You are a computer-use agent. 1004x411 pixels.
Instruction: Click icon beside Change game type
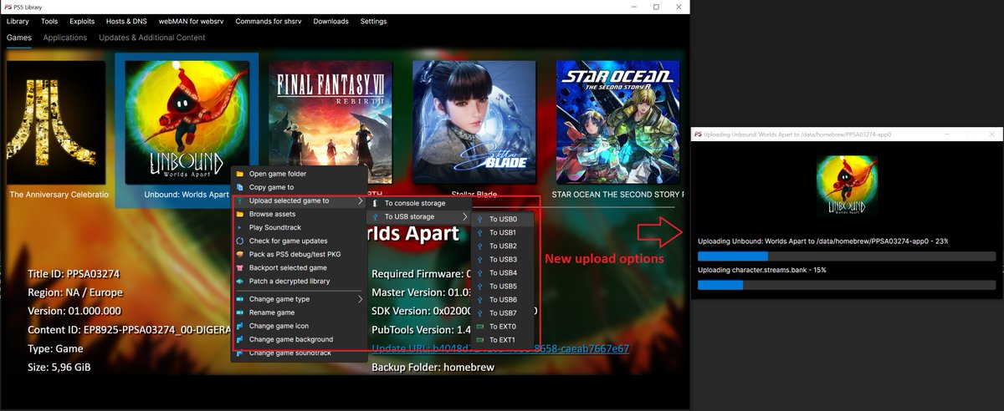pyautogui.click(x=240, y=299)
